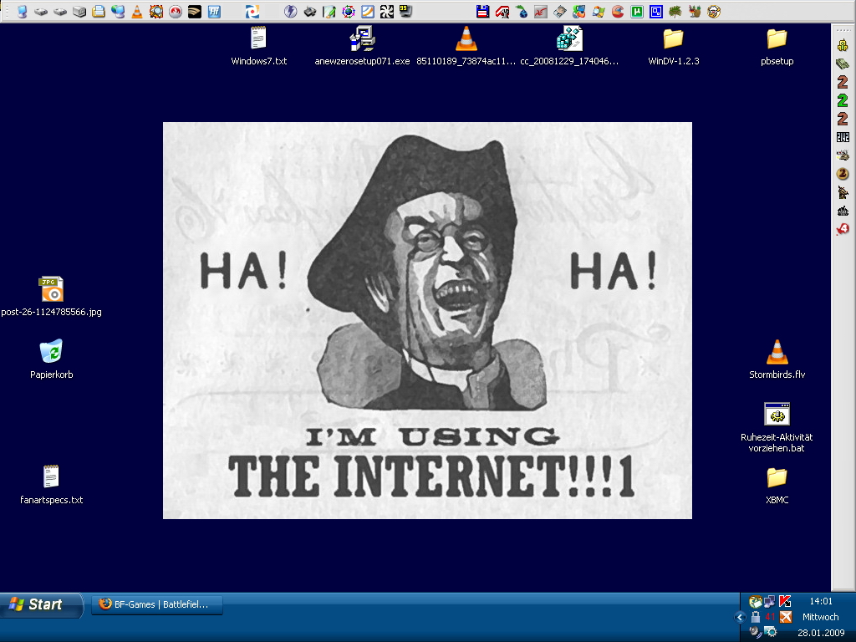Open post-26-1124785566.jpg image file

point(51,297)
